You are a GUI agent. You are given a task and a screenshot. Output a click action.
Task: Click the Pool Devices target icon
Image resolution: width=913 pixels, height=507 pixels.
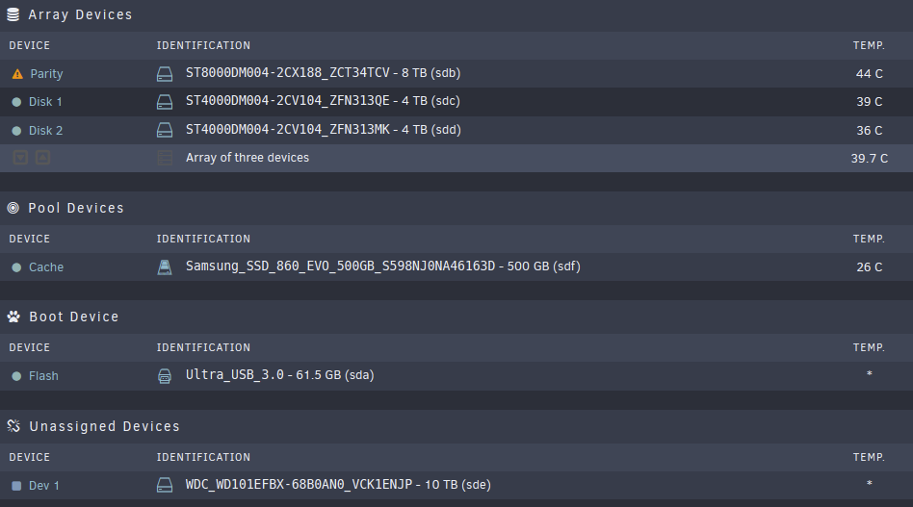(13, 208)
